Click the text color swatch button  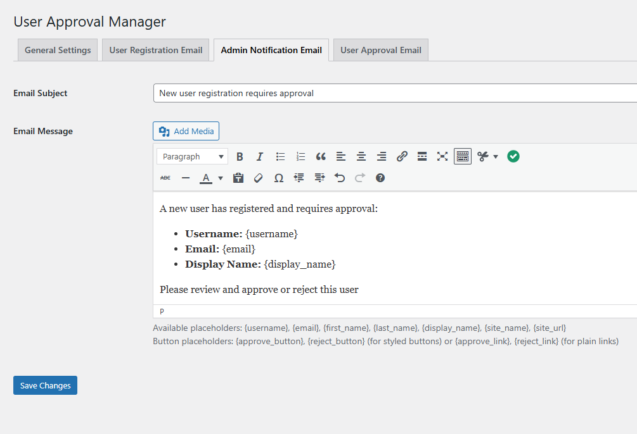[x=205, y=178]
